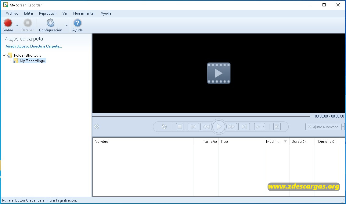Click the volume speaker icon
The width and height of the screenshot is (346, 204).
point(258,127)
